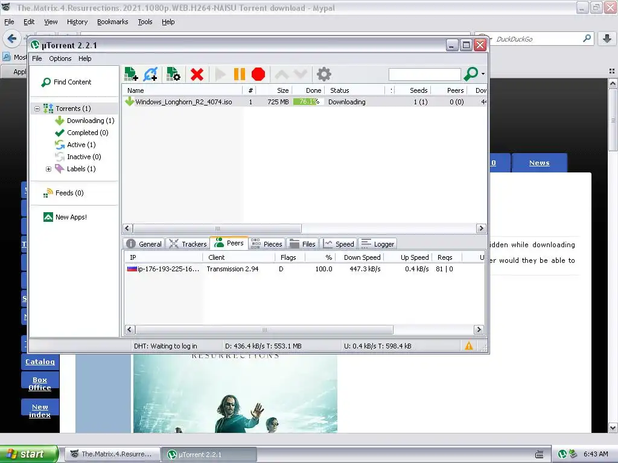Open Preferences via the gear icon

click(324, 74)
